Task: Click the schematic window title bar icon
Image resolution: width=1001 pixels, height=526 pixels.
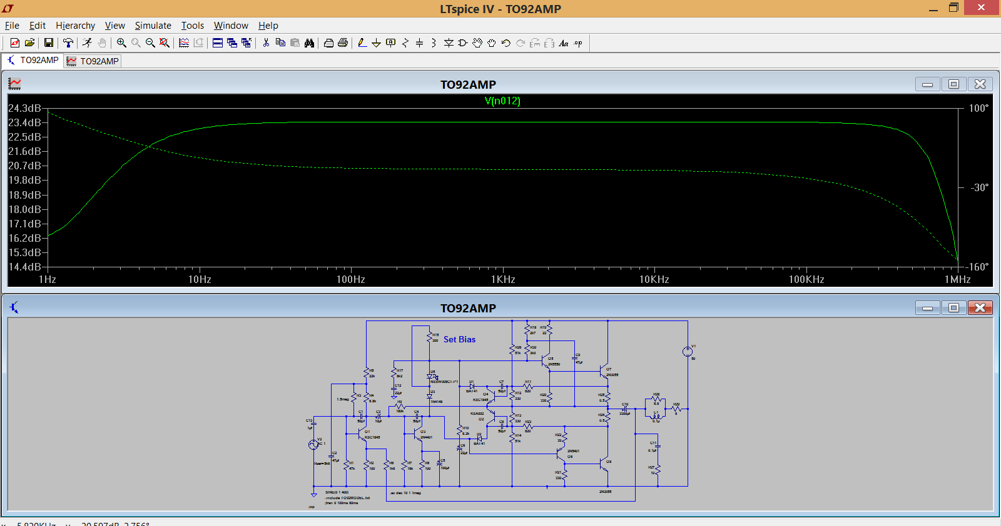Action: (x=14, y=307)
